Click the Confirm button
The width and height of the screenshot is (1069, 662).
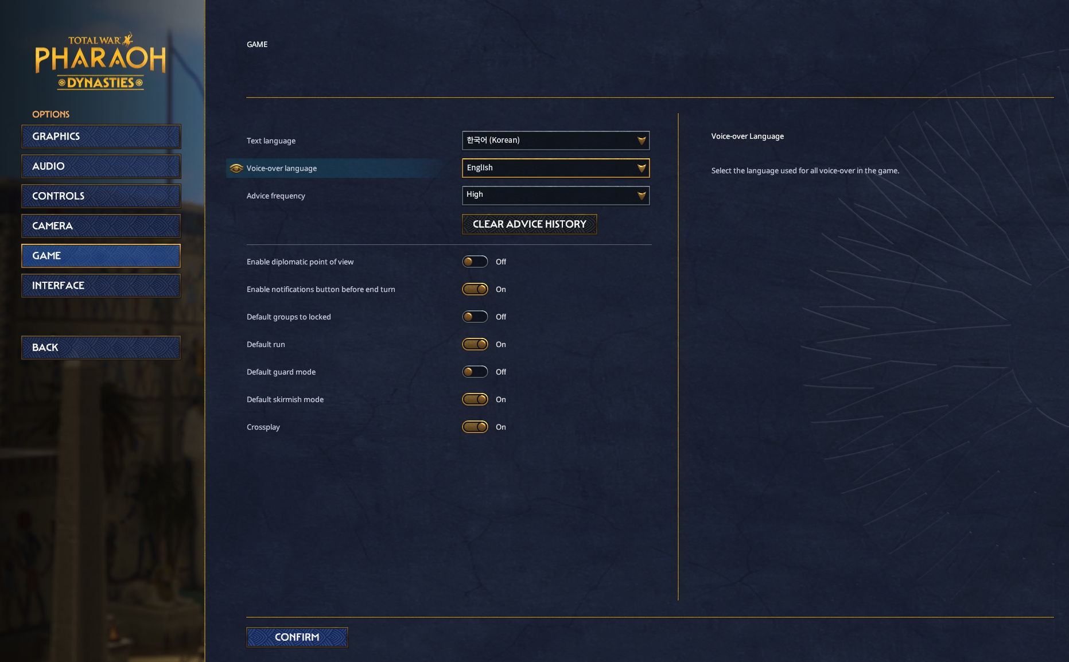click(x=297, y=637)
